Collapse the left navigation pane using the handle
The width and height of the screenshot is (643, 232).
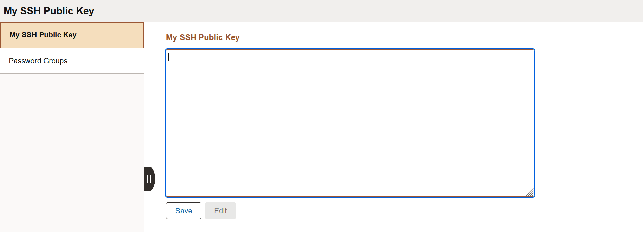(149, 179)
